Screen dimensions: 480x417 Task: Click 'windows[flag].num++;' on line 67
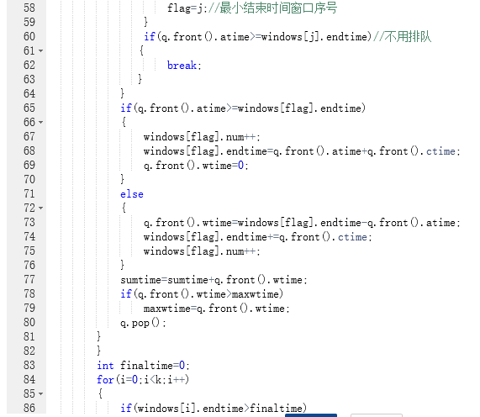[x=202, y=137]
